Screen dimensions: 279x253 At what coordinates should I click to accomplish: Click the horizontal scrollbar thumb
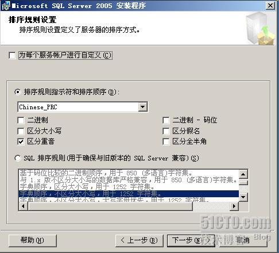coord(110,206)
